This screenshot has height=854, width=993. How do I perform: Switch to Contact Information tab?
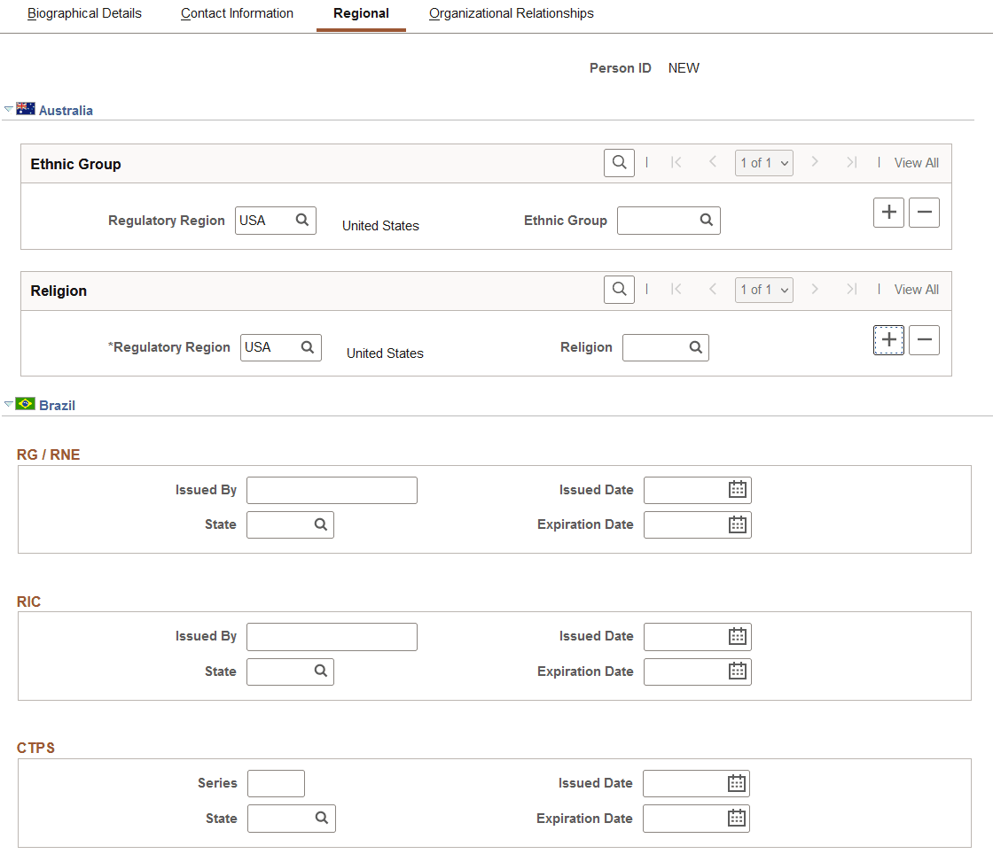(x=237, y=13)
